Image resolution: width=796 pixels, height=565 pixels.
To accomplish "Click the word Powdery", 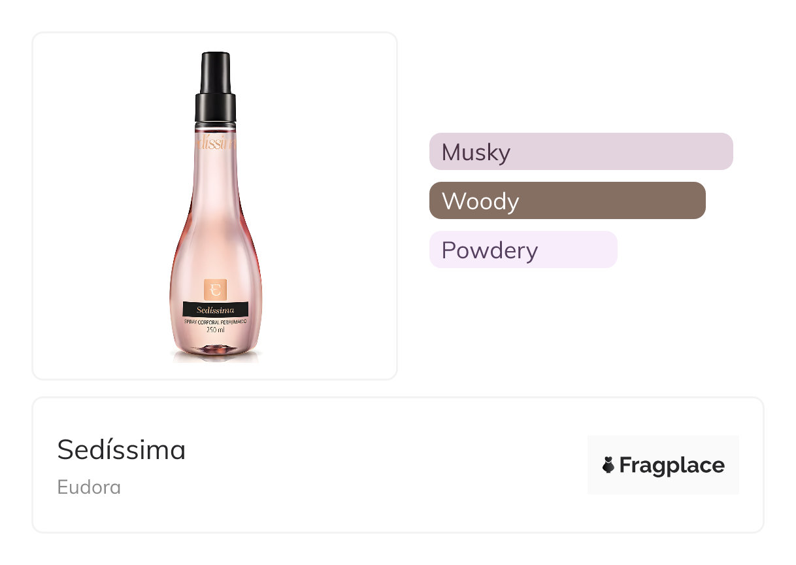I will click(489, 250).
